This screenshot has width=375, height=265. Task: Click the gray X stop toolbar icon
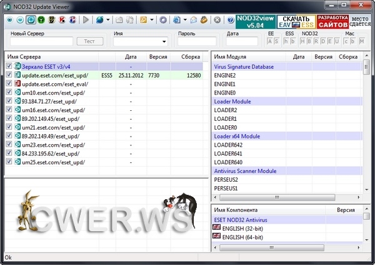tap(216, 19)
